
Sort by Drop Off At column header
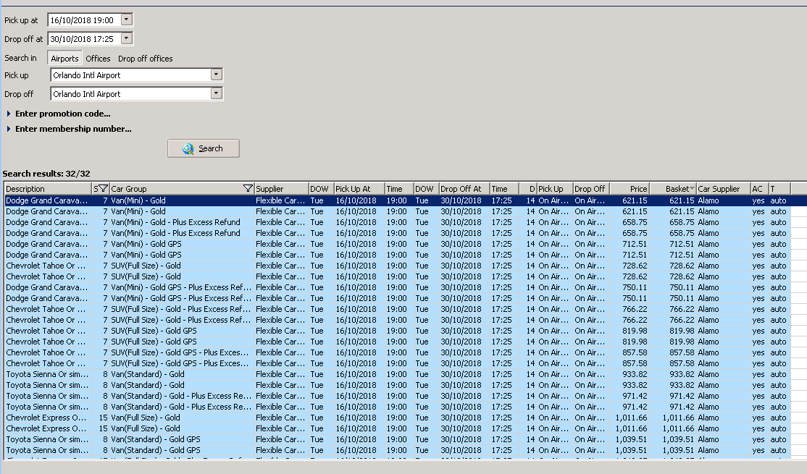pyautogui.click(x=464, y=189)
